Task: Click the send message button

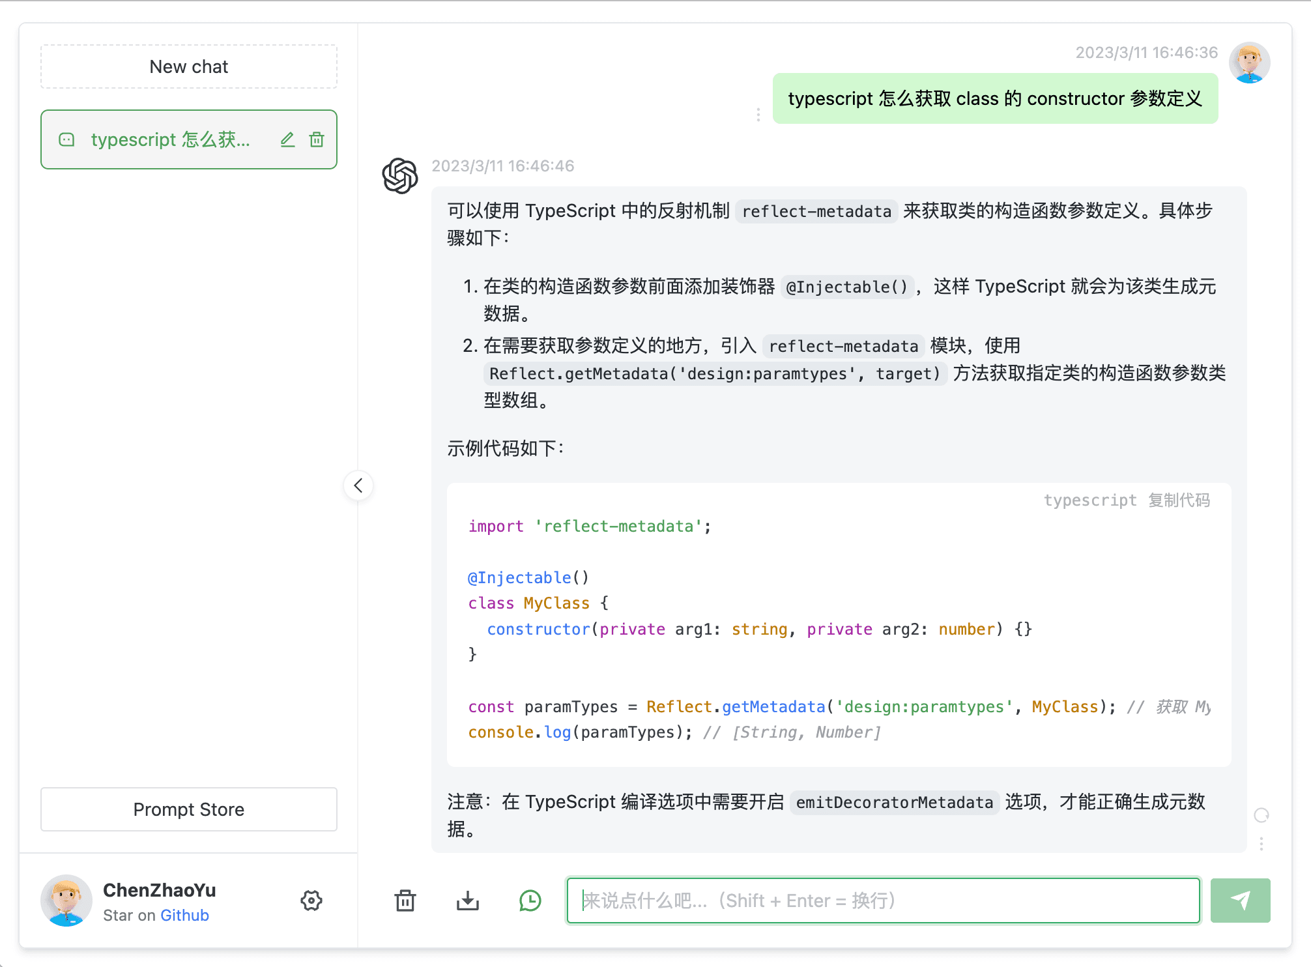Action: click(x=1244, y=900)
